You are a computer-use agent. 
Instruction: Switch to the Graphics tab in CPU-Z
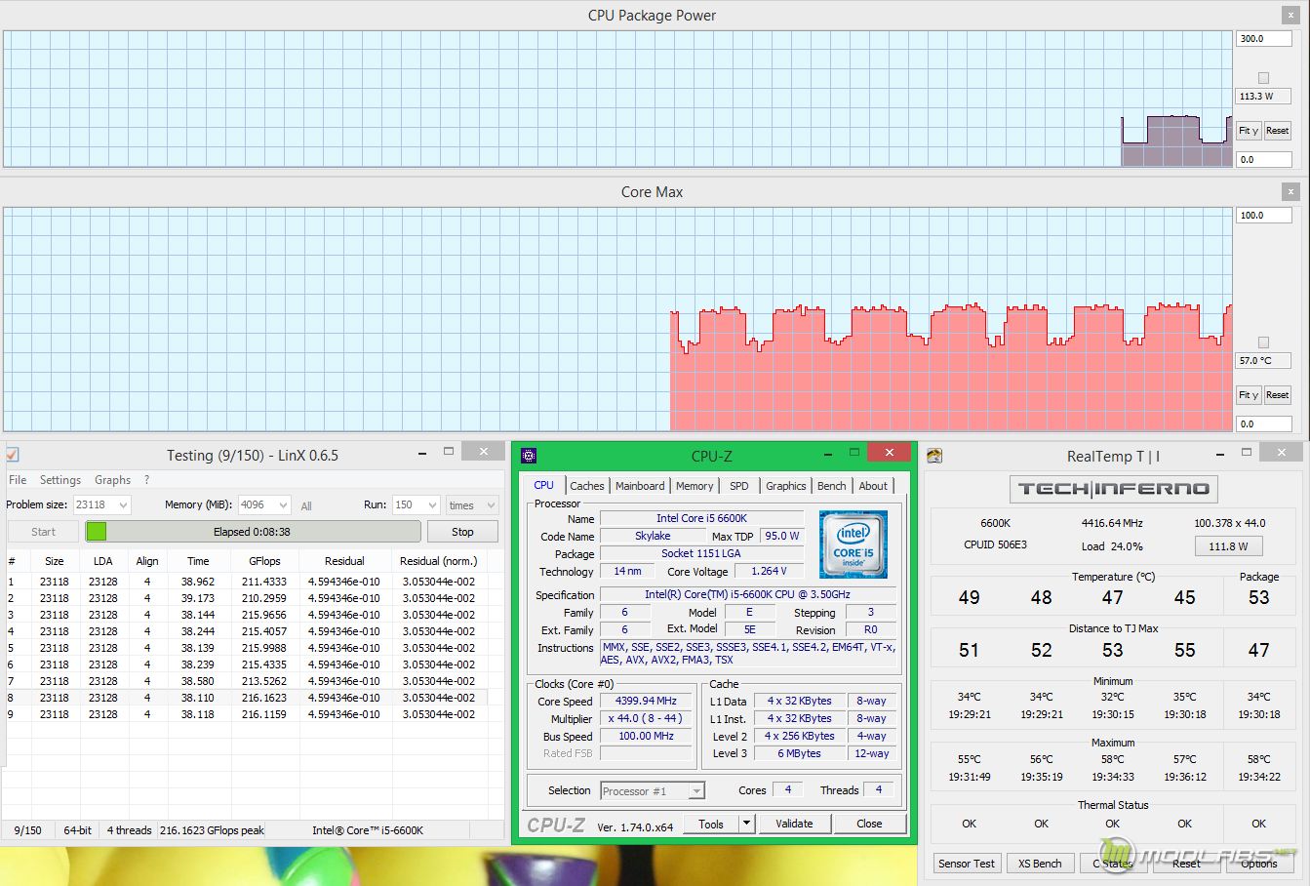point(786,486)
